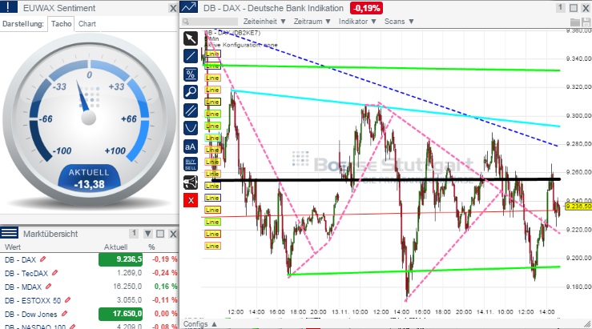Open the megaphone price alert tool
The width and height of the screenshot is (592, 329).
click(191, 183)
